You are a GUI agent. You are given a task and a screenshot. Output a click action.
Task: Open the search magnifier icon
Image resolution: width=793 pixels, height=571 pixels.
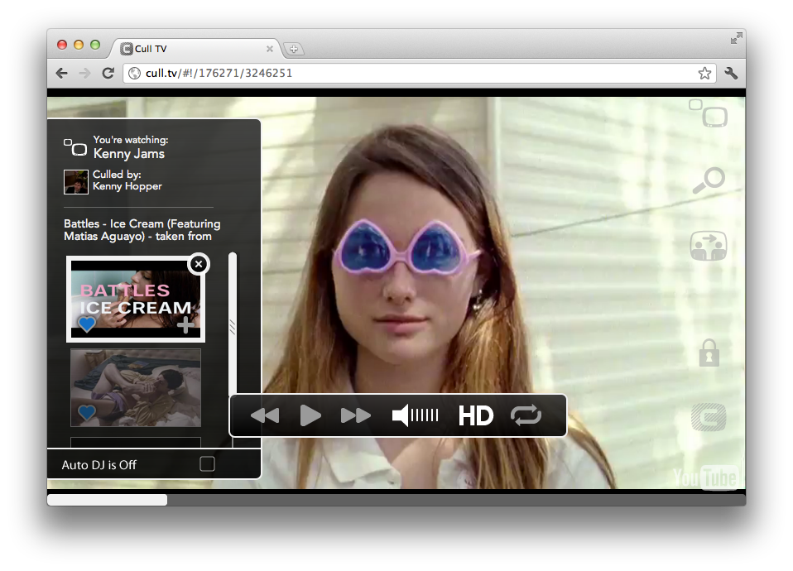tap(709, 180)
